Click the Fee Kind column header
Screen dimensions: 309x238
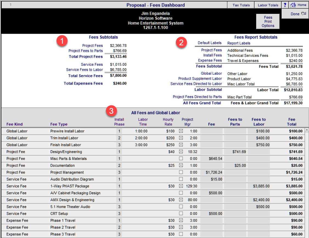(14, 124)
